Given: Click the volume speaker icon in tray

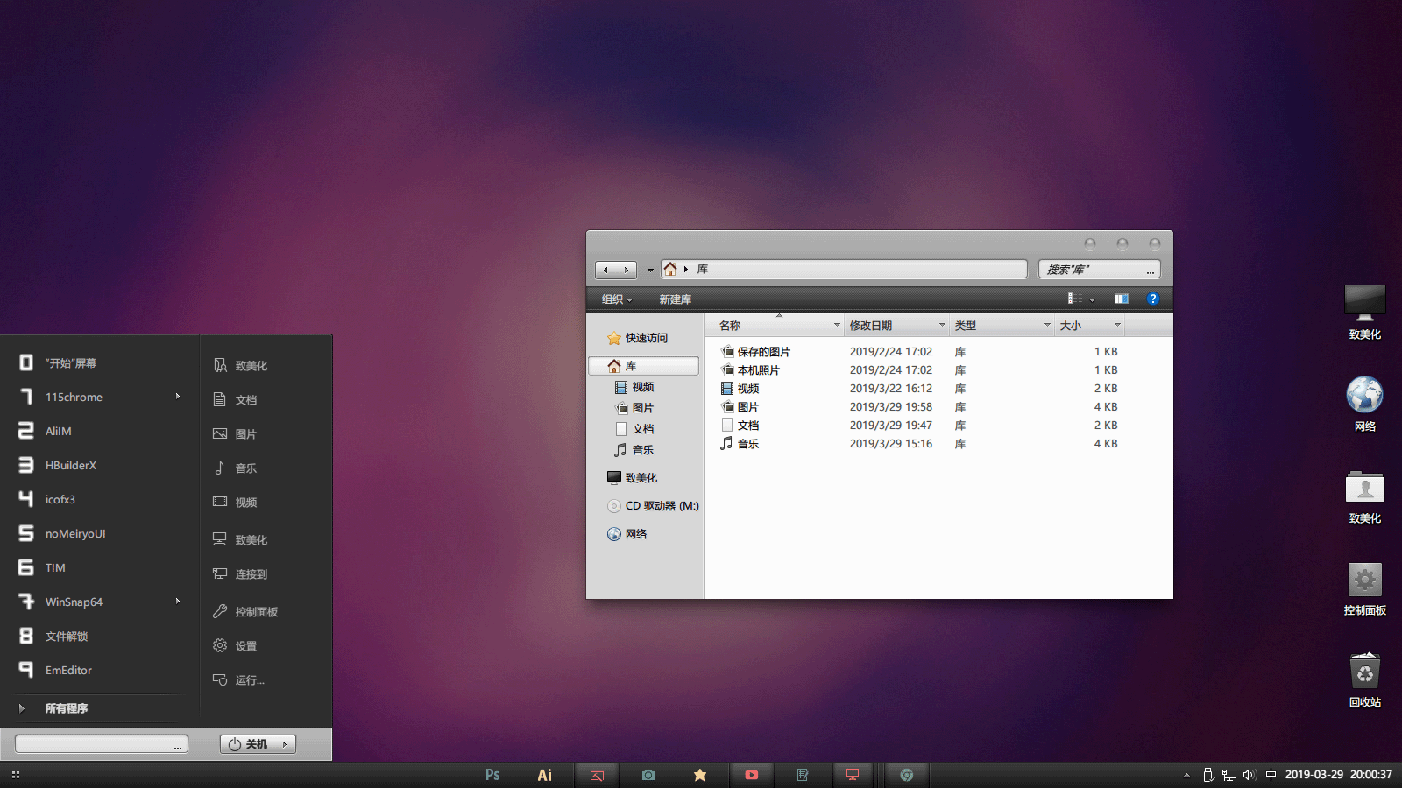Looking at the screenshot, I should click(1250, 775).
